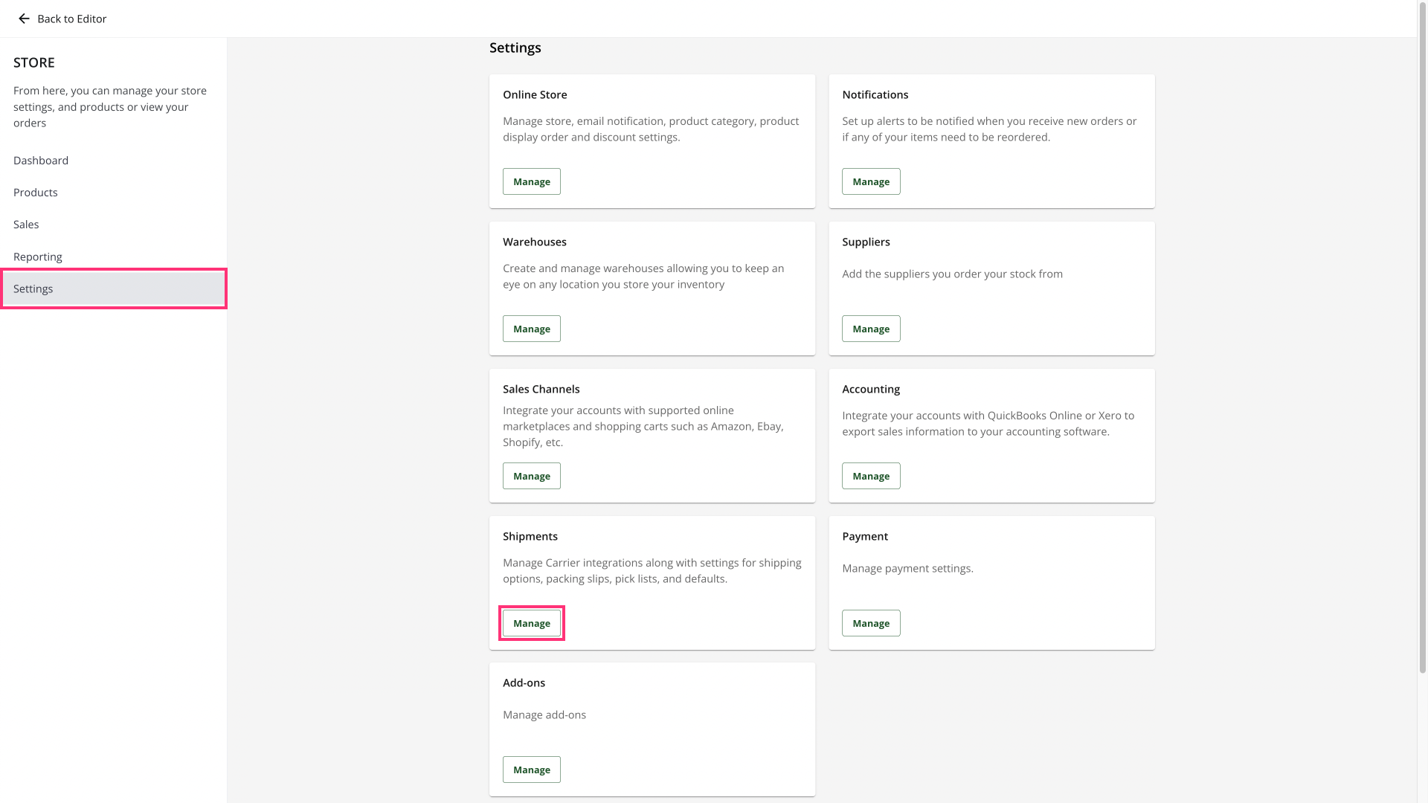Click the Settings page heading
The image size is (1428, 803).
tap(515, 48)
